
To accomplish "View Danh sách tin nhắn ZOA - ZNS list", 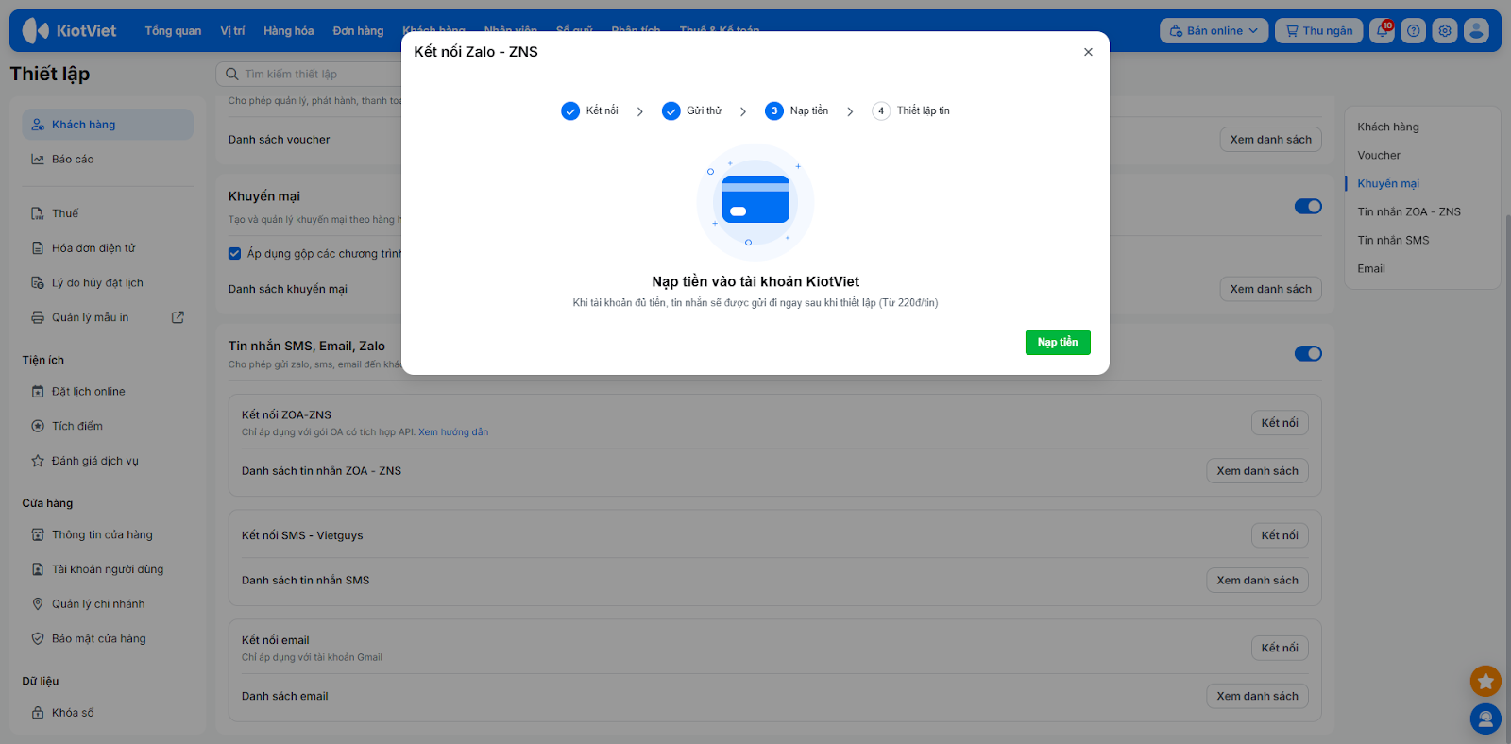I will tap(1257, 471).
